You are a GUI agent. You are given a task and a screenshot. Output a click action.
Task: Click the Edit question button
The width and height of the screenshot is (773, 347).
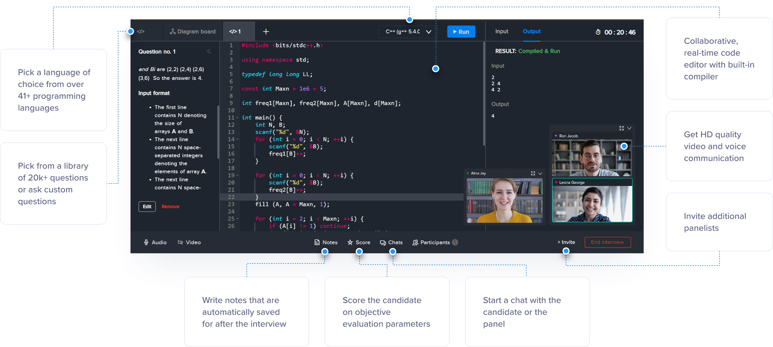(147, 206)
